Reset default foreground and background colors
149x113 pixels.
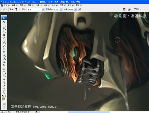[x=3, y=96]
